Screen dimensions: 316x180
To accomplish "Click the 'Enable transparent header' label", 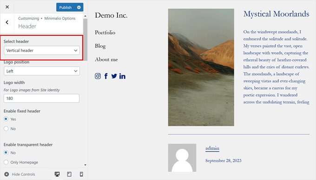I will pos(28,145).
